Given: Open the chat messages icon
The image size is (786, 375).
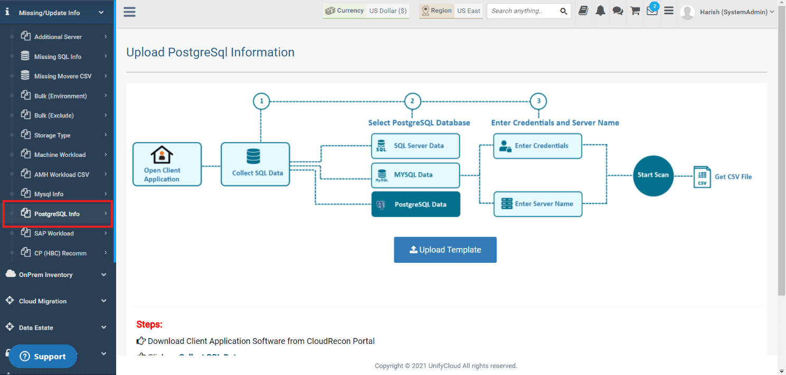Looking at the screenshot, I should pos(618,11).
